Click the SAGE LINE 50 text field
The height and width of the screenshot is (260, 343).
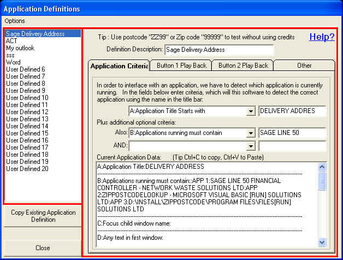tap(292, 133)
